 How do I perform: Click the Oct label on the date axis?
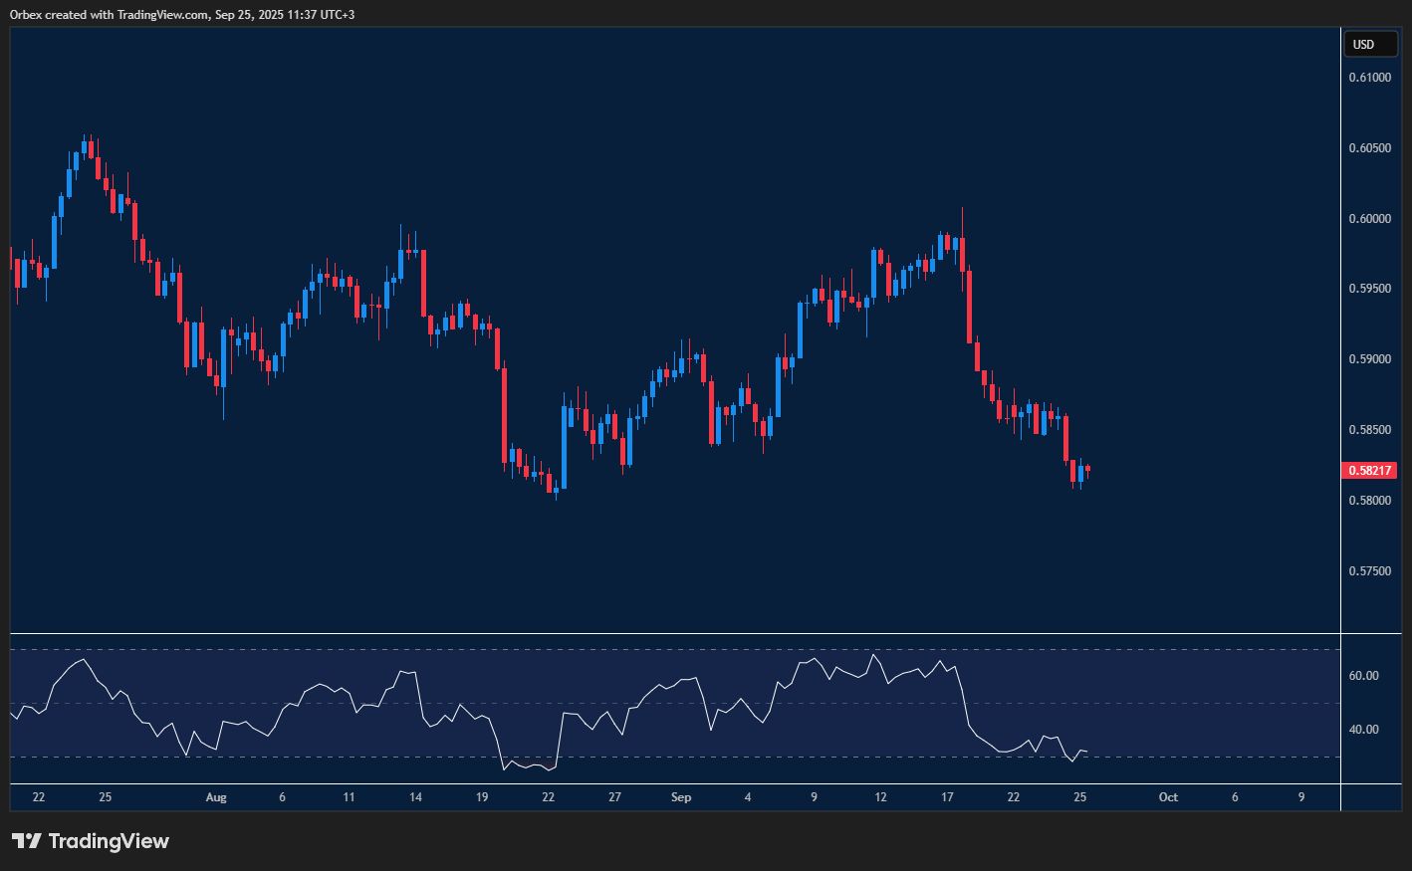click(x=1168, y=797)
